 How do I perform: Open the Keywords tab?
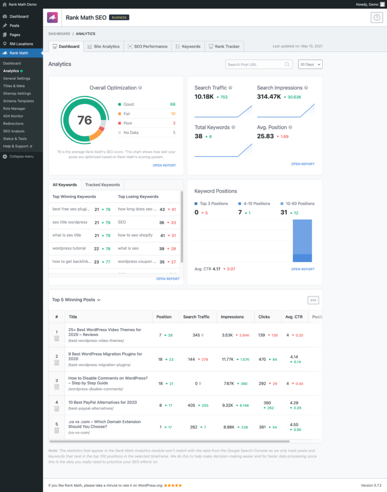[x=188, y=47]
